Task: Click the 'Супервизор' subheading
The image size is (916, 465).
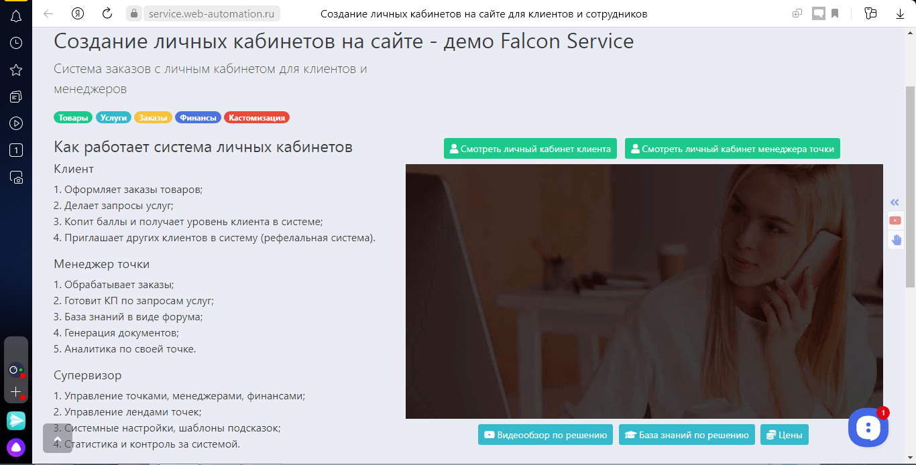Action: 88,375
